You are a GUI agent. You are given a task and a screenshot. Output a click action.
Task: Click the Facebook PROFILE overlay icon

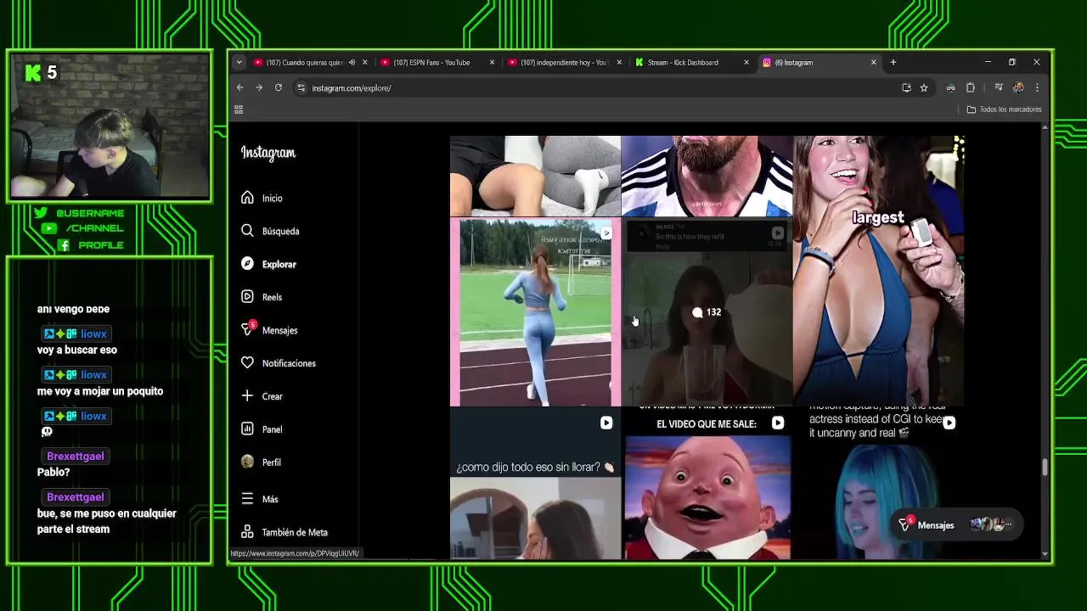[x=64, y=245]
